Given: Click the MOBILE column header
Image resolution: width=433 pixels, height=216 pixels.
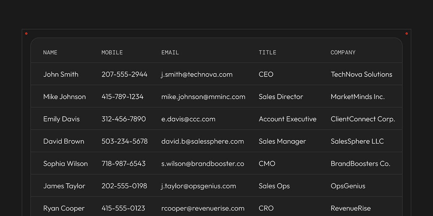Looking at the screenshot, I should click(x=112, y=53).
